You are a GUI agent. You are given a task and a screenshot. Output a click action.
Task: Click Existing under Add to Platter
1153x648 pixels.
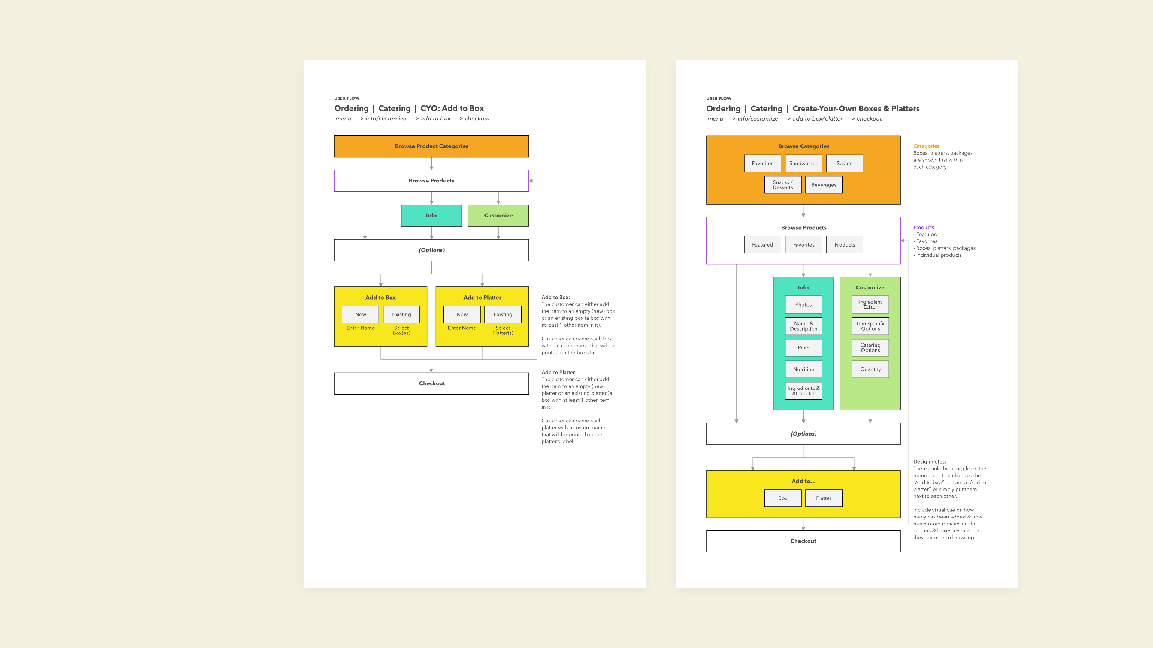click(x=503, y=314)
